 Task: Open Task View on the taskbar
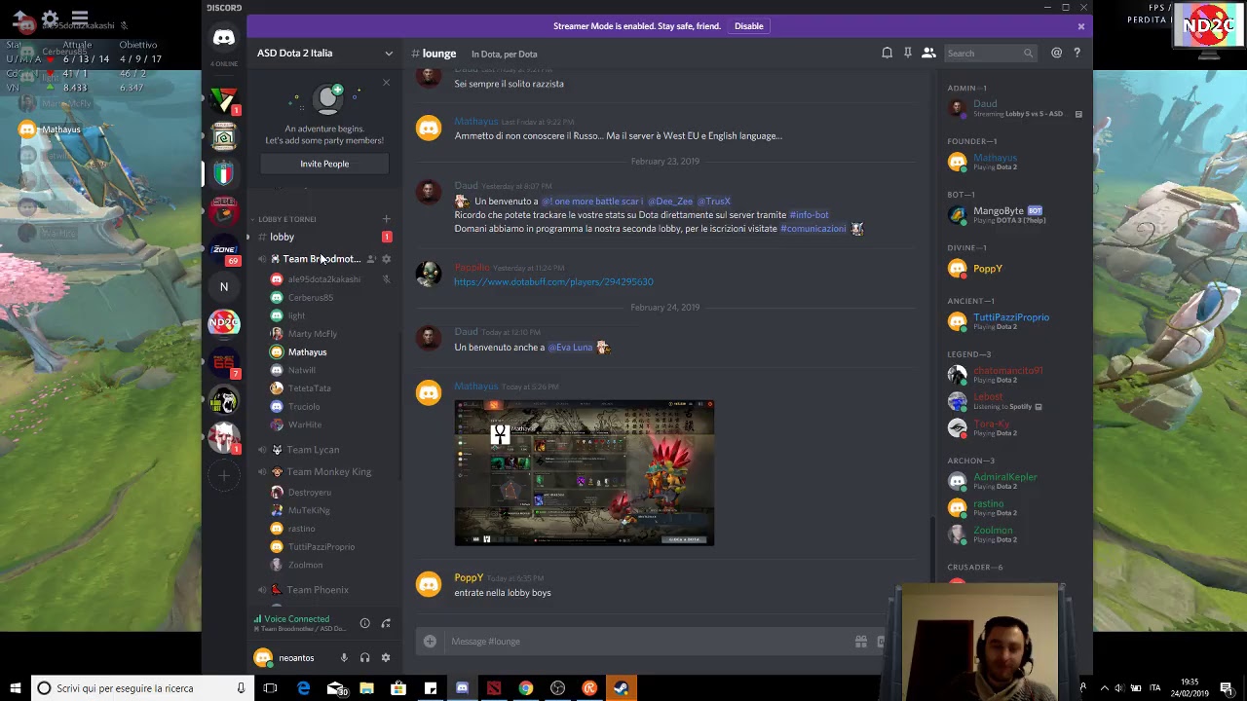(270, 688)
